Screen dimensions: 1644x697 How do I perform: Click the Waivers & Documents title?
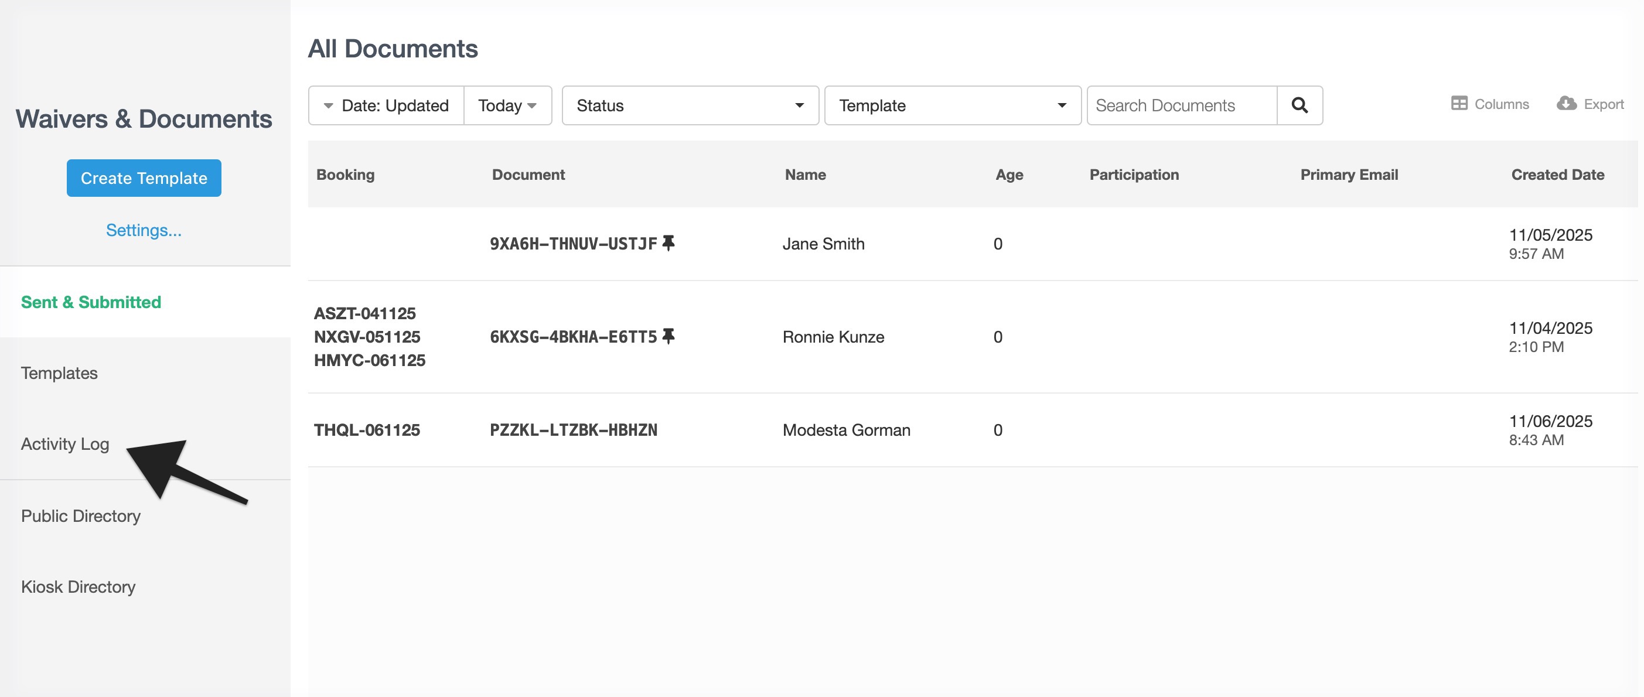[x=144, y=119]
